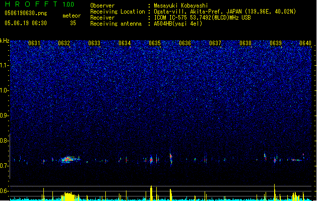
Task: Click the 0.7 kHz axis label
Action: (5, 166)
